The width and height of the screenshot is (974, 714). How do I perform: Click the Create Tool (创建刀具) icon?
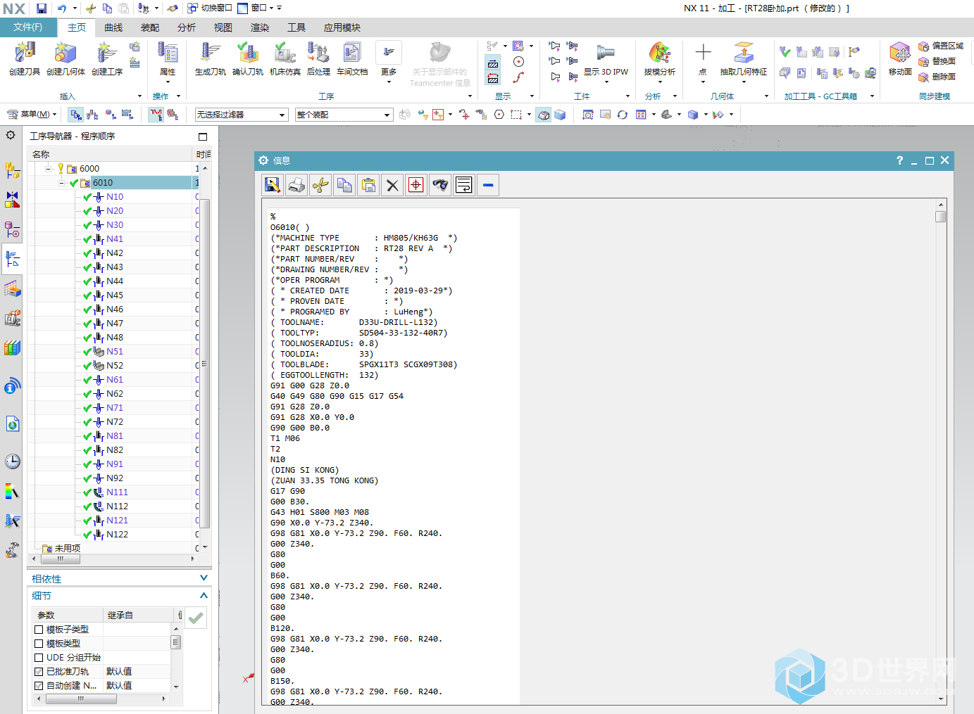[25, 53]
